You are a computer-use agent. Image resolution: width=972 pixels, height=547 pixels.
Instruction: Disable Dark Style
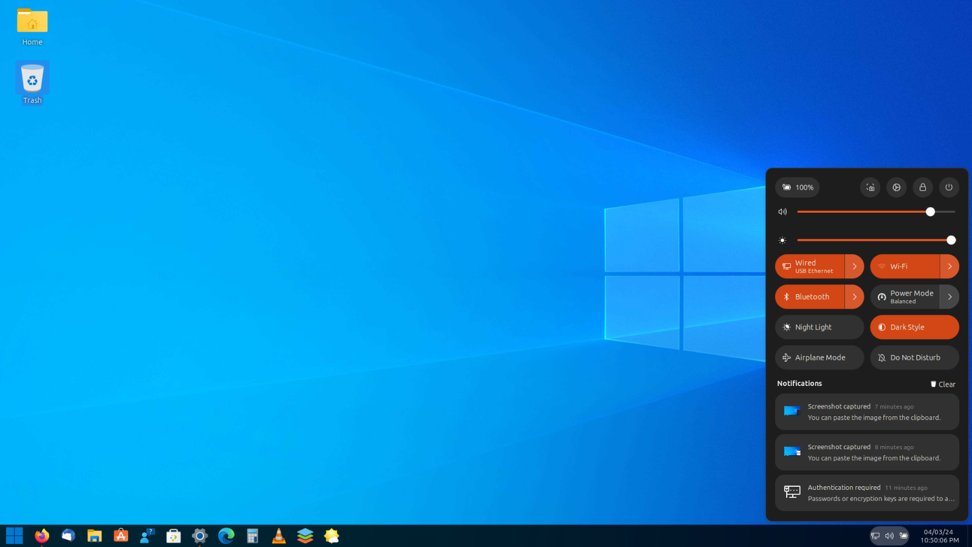tap(915, 327)
